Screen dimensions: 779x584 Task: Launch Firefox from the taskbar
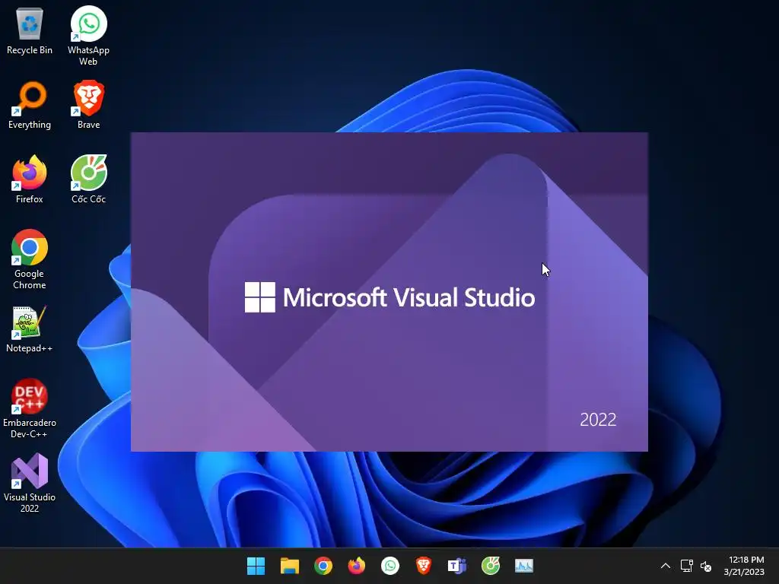(x=356, y=566)
